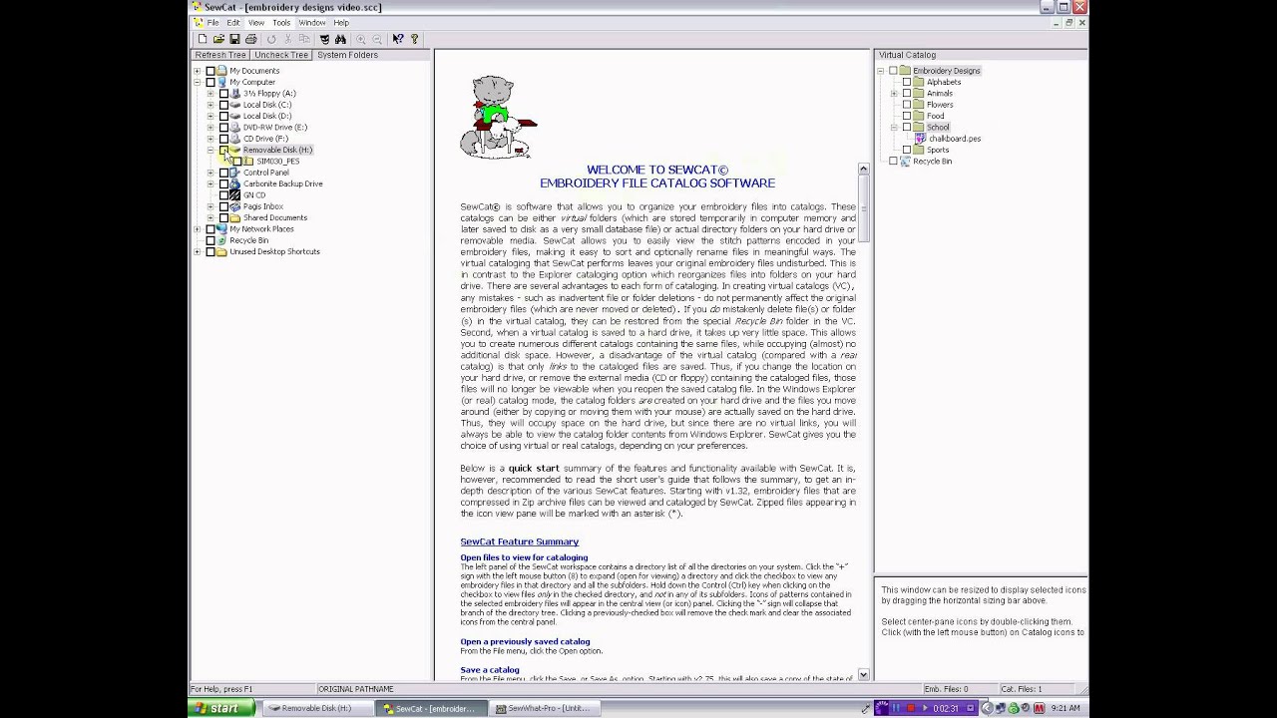Click the Uncheck Tree button
This screenshot has width=1277, height=718.
pyautogui.click(x=281, y=55)
